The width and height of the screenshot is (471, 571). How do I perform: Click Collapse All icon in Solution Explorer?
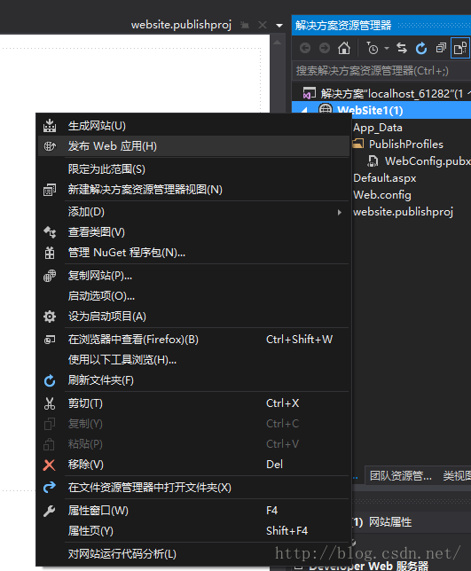[x=441, y=48]
